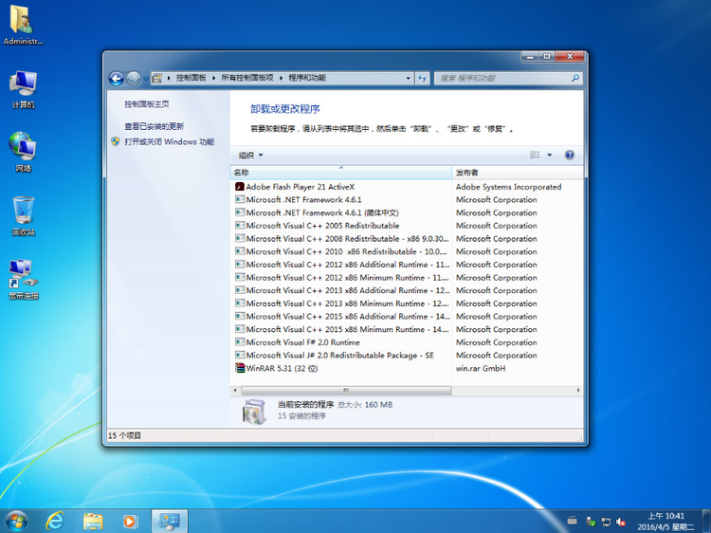Open 查看已安装的更新 link

coord(155,126)
